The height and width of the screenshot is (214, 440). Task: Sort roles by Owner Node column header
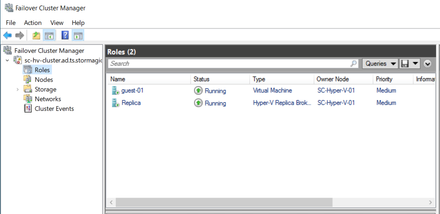point(343,79)
